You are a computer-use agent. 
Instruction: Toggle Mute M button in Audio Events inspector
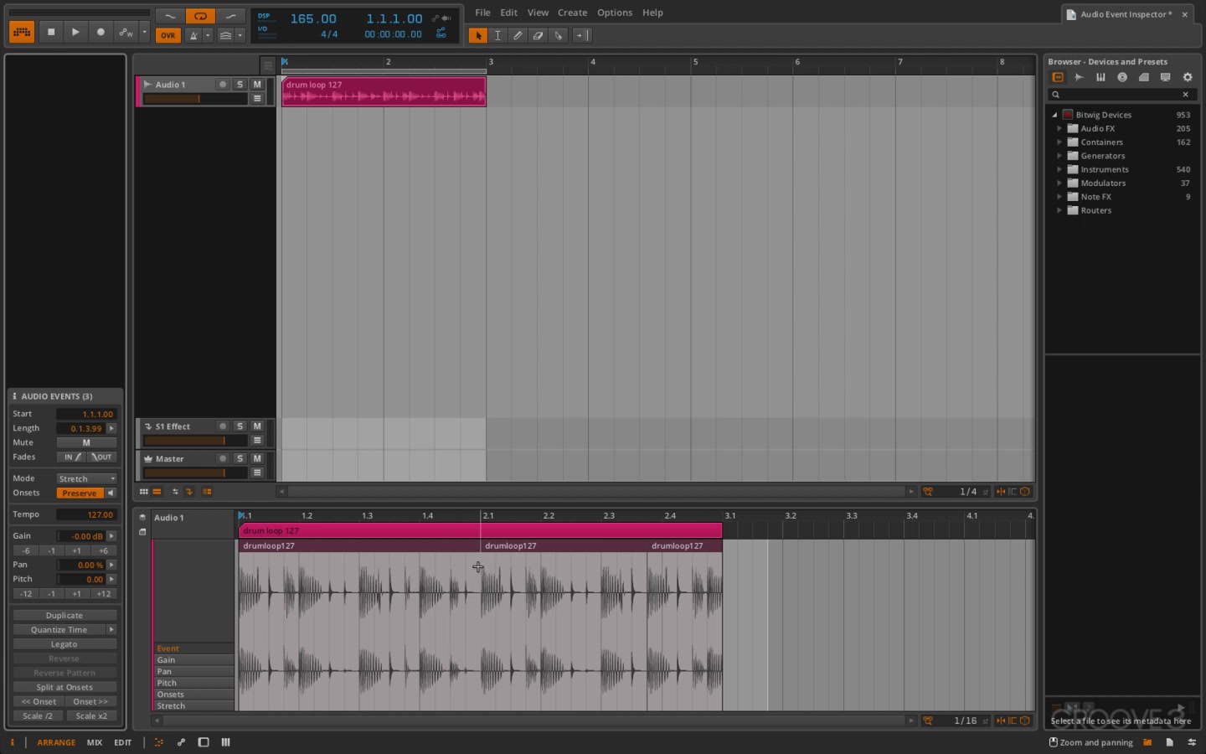pos(86,442)
